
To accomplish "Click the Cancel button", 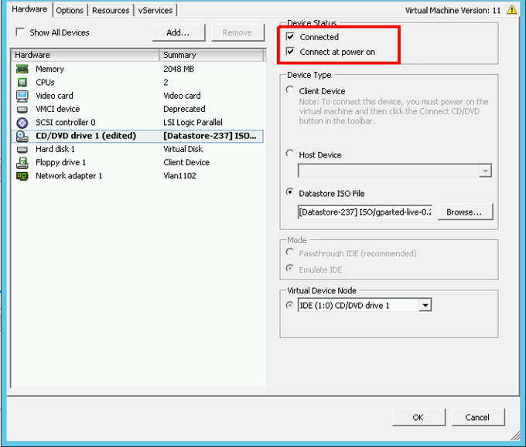I will coord(478,417).
